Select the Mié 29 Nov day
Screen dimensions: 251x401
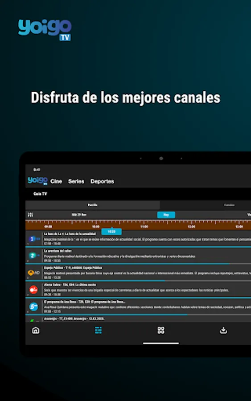tap(79, 215)
